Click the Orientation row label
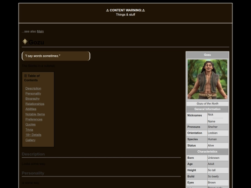251x188 pixels. pos(195,133)
